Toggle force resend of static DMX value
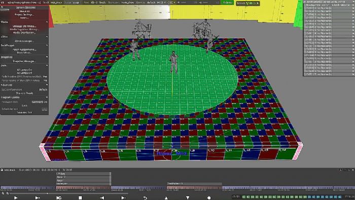The height and width of the screenshot is (200, 355). coord(45,80)
